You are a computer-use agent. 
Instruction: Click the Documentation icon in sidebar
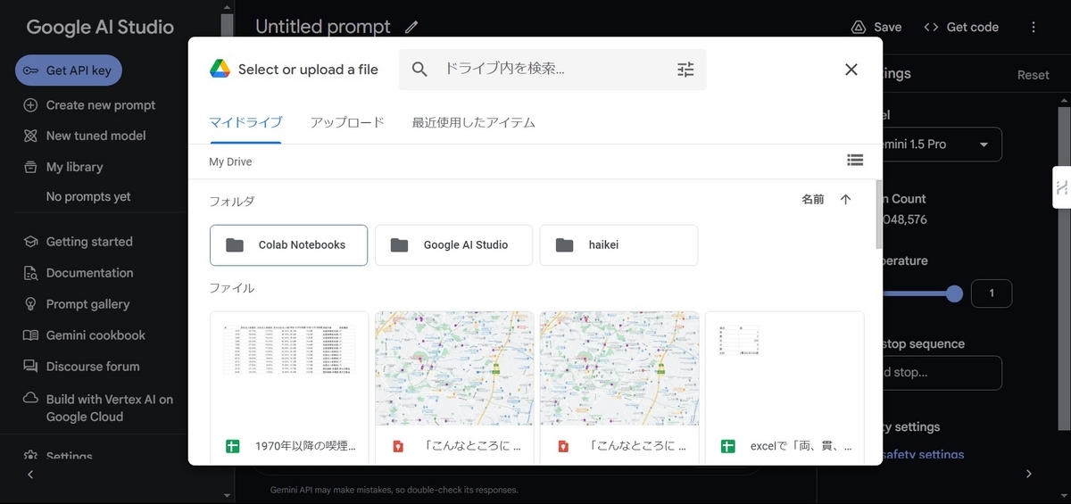point(30,273)
